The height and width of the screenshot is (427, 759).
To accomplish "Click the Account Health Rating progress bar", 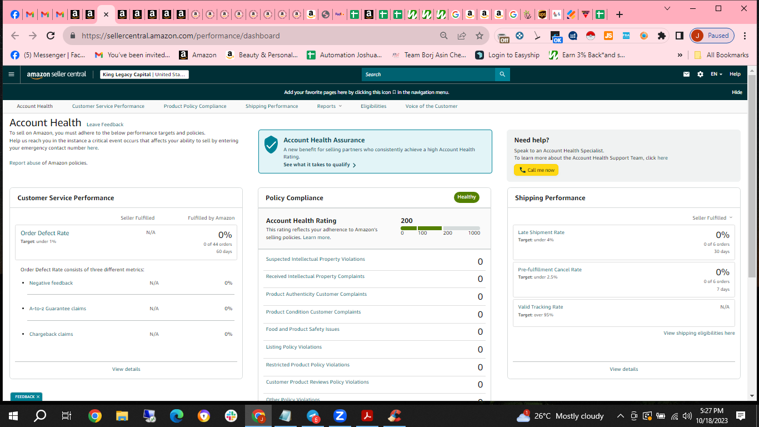I will point(440,228).
